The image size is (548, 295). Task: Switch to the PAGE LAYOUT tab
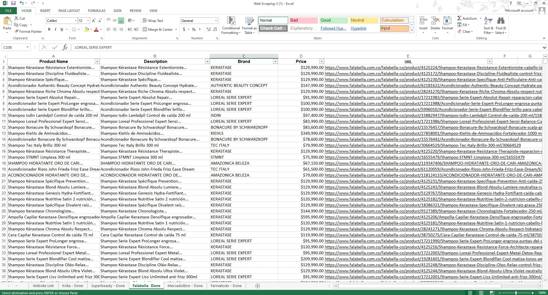pos(69,11)
